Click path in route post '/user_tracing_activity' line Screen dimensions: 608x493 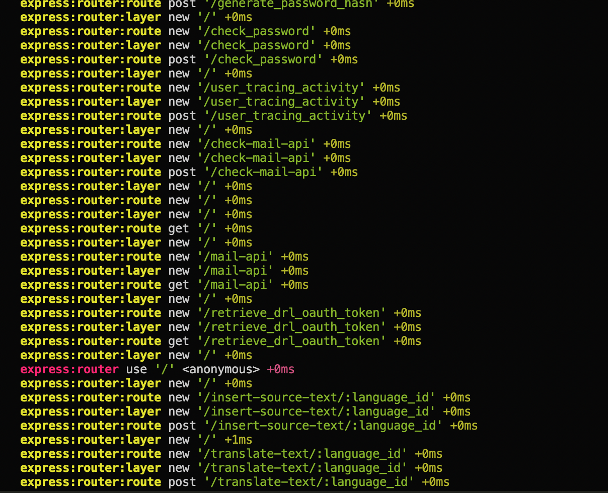click(x=288, y=116)
